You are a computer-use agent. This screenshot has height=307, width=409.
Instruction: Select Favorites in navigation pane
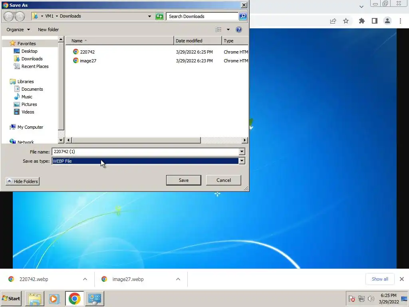point(26,44)
